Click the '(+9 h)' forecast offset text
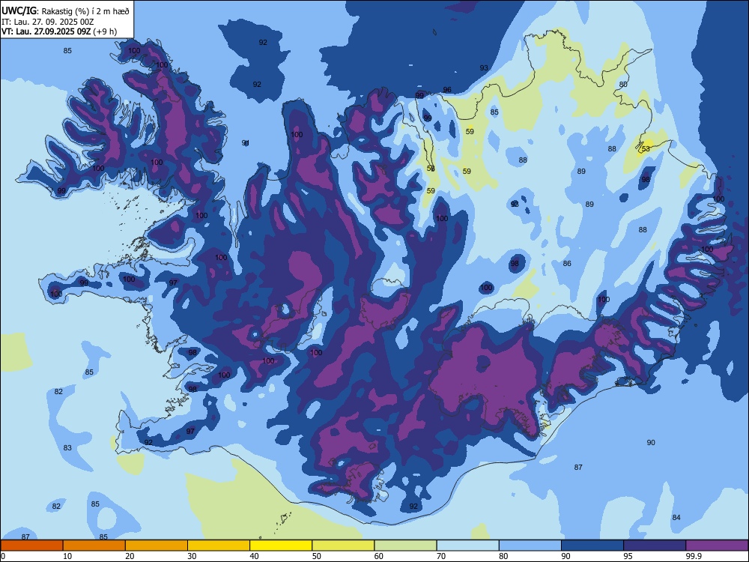The height and width of the screenshot is (562, 749). pos(105,31)
